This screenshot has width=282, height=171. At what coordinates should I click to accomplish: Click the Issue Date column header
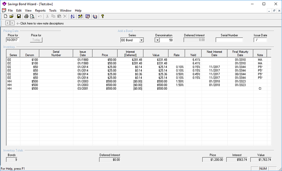[83, 53]
